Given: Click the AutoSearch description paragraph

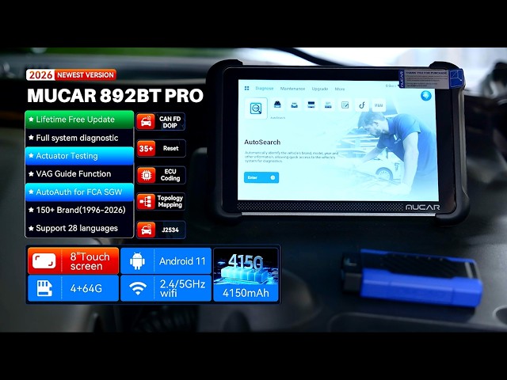Looking at the screenshot, I should 292,157.
